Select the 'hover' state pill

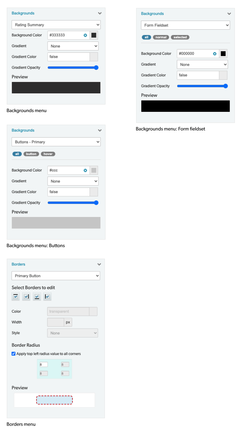point(48,154)
